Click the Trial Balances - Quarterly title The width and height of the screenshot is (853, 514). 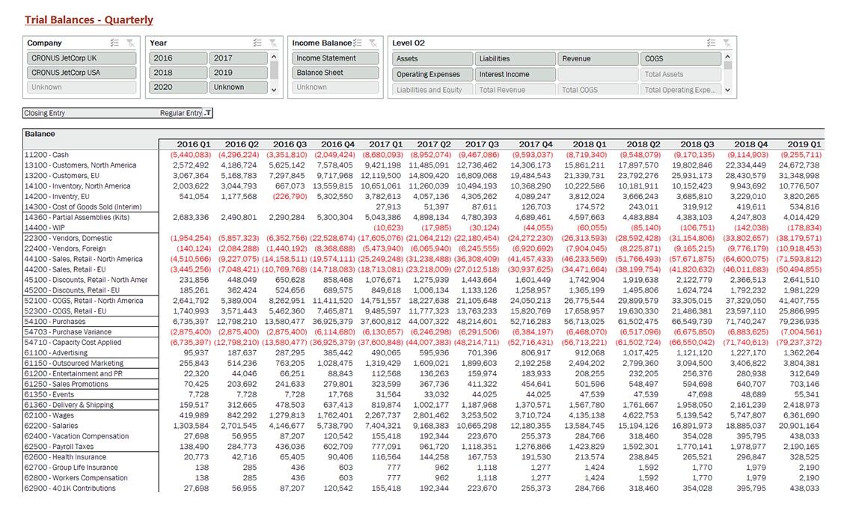[89, 20]
